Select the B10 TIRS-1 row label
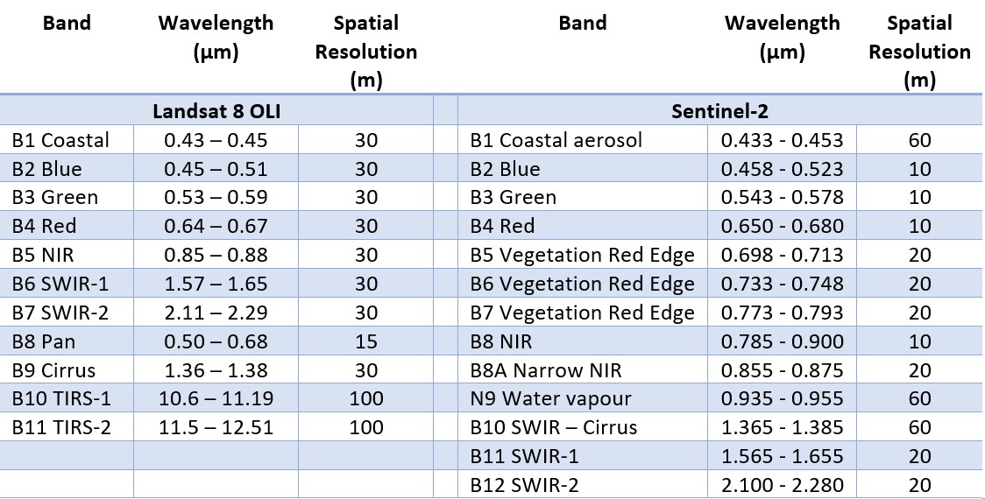 (x=67, y=398)
